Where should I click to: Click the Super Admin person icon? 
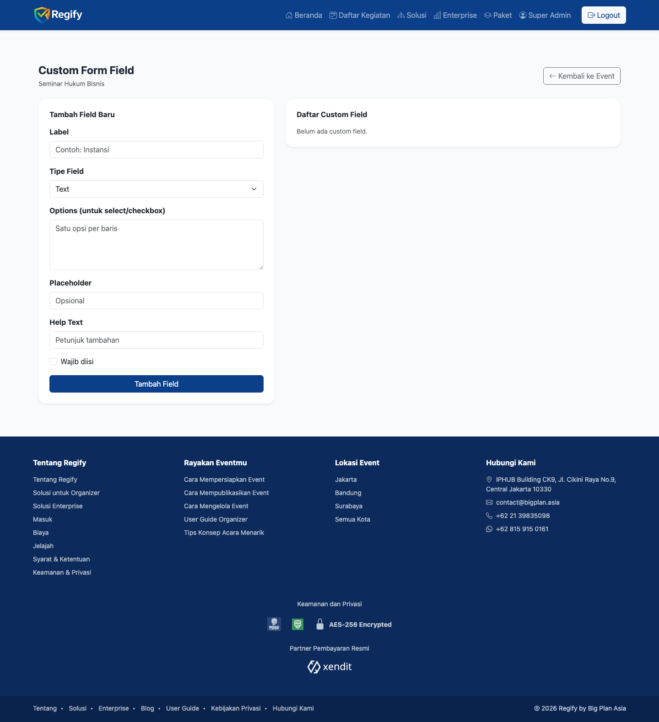point(523,15)
